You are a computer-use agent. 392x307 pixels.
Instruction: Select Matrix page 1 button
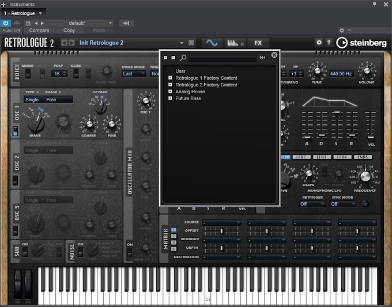(x=174, y=230)
